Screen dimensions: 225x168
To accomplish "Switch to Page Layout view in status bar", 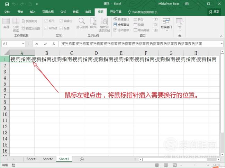I will point(166,165).
